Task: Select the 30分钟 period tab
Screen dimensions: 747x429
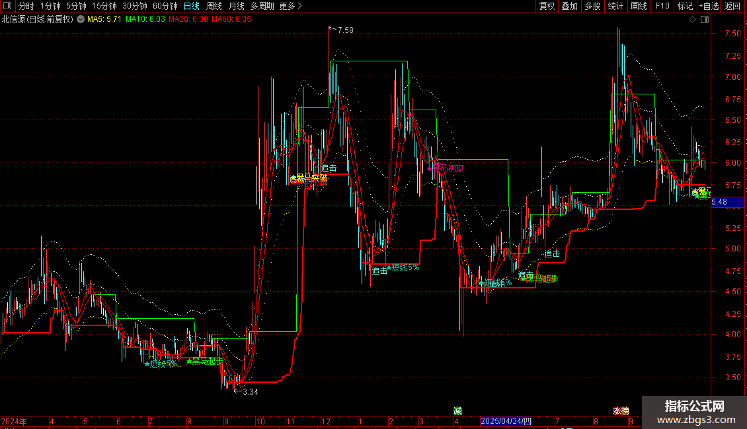Action: (134, 6)
